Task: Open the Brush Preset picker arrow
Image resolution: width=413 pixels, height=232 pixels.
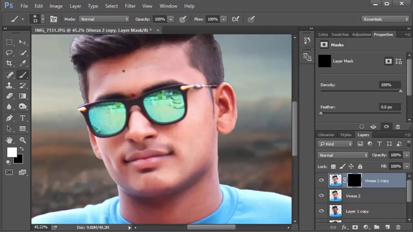Action: (43, 19)
